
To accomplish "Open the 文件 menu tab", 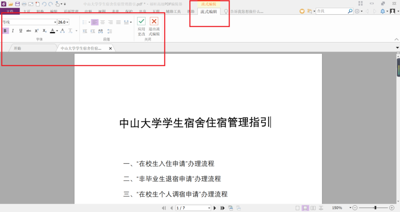I will (x=10, y=11).
